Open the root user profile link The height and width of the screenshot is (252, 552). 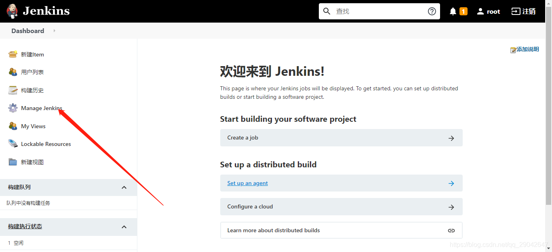(x=493, y=12)
